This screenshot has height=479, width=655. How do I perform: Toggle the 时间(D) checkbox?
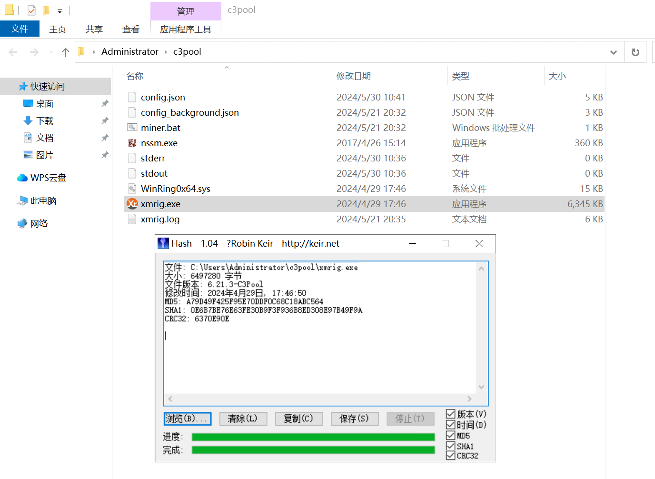click(x=450, y=425)
